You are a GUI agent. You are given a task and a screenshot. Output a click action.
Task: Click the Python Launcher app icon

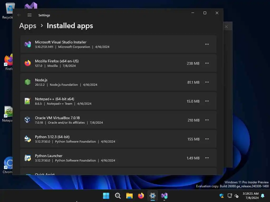click(x=27, y=158)
